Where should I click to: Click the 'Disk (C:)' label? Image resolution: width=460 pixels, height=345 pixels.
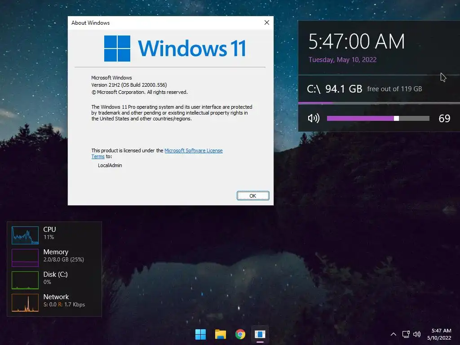coord(55,274)
